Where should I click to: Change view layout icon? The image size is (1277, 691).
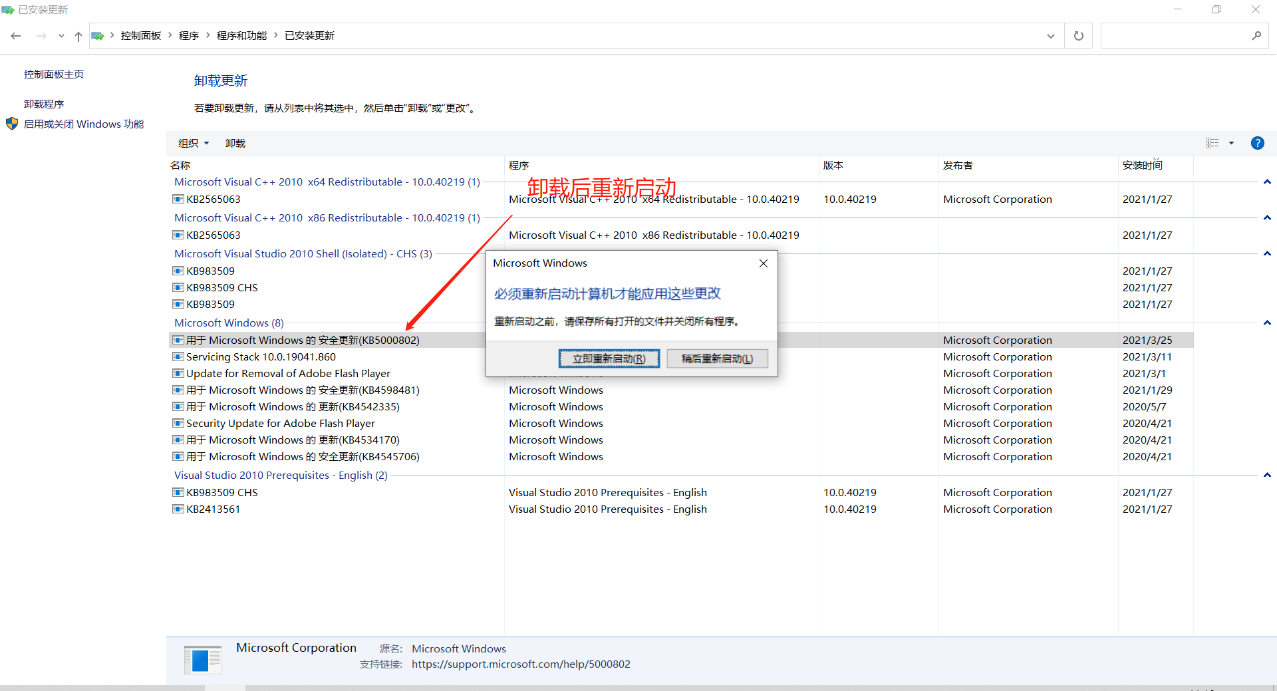click(1213, 143)
